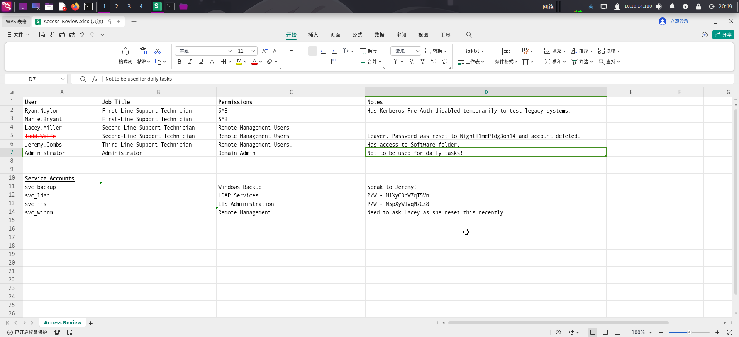Toggle the align bottom button
Viewport: 739px width, 337px height.
tap(313, 51)
